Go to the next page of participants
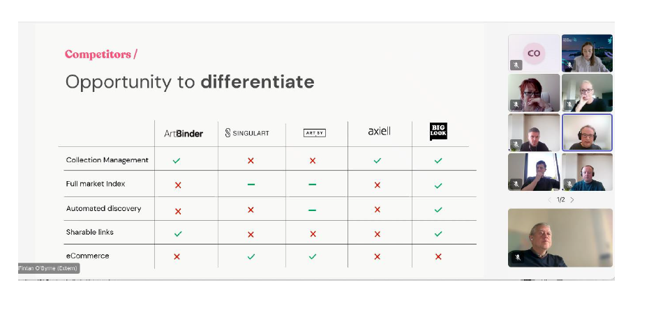The width and height of the screenshot is (649, 319). 572,200
